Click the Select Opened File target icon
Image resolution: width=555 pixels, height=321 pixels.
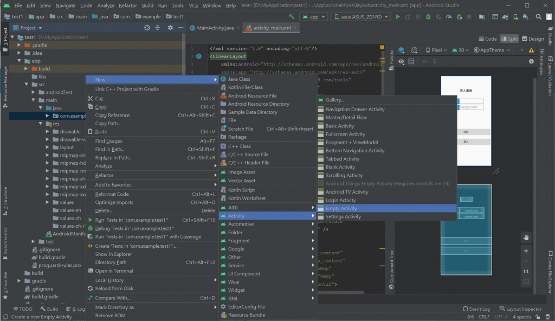pyautogui.click(x=147, y=28)
